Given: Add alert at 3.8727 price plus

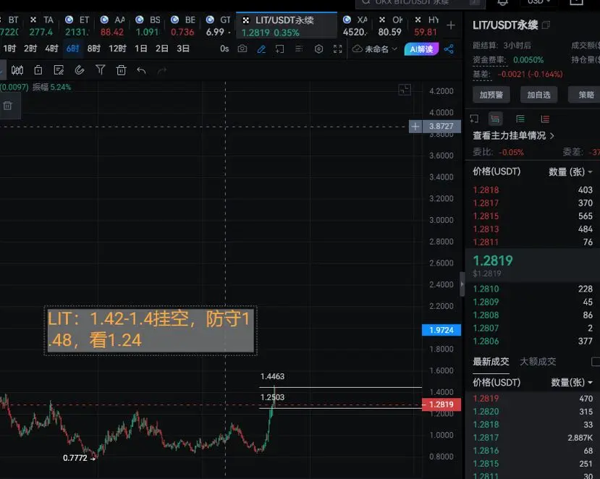Looking at the screenshot, I should click(415, 126).
